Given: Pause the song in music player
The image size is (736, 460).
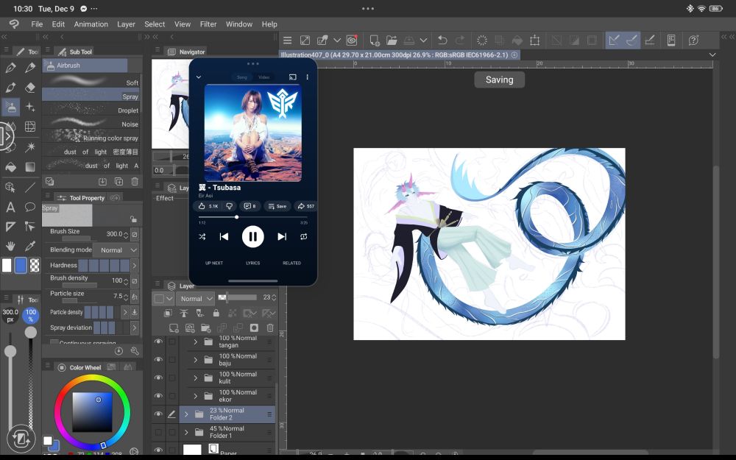Looking at the screenshot, I should (x=252, y=236).
